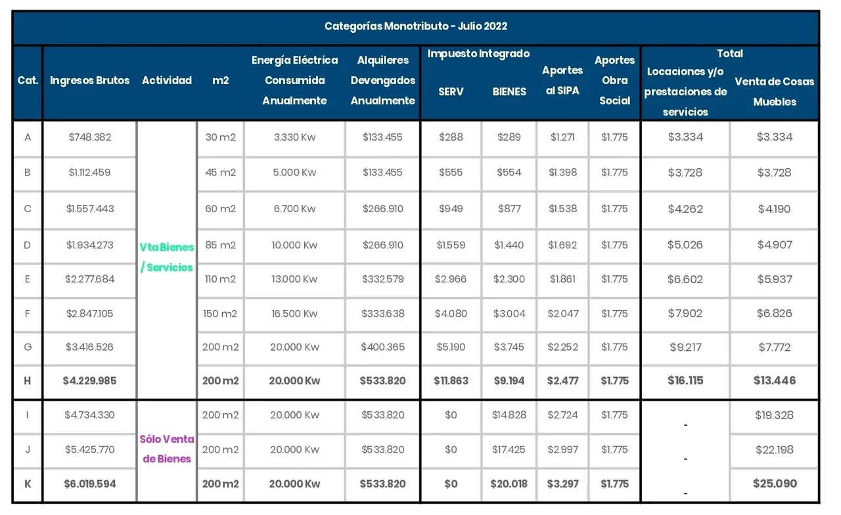Click the 'Vta Bienes / Servicios' activity cell
The image size is (841, 515).
[x=167, y=257]
